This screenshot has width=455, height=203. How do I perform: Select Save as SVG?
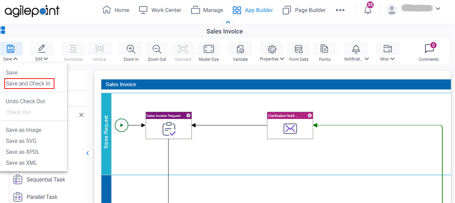click(21, 141)
